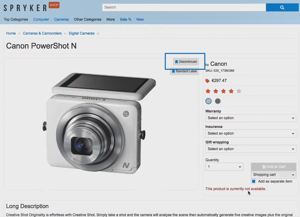
Task: Click the Long Description heading
Action: (x=27, y=206)
